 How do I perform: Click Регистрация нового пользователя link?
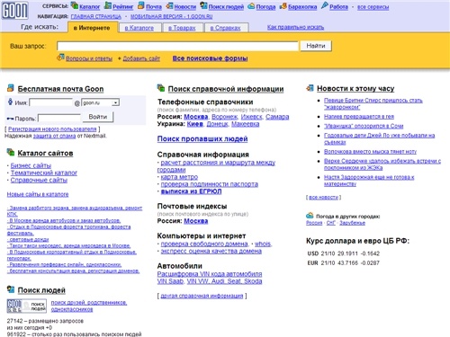coord(52,129)
